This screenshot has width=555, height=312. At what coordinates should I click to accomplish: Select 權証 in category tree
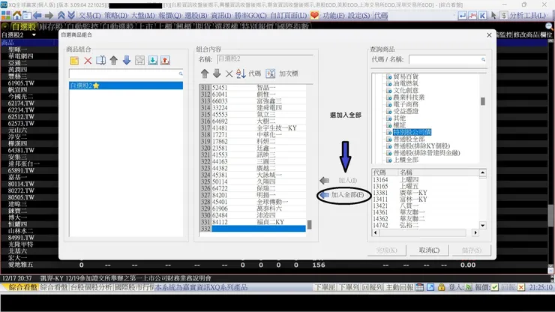pyautogui.click(x=399, y=125)
